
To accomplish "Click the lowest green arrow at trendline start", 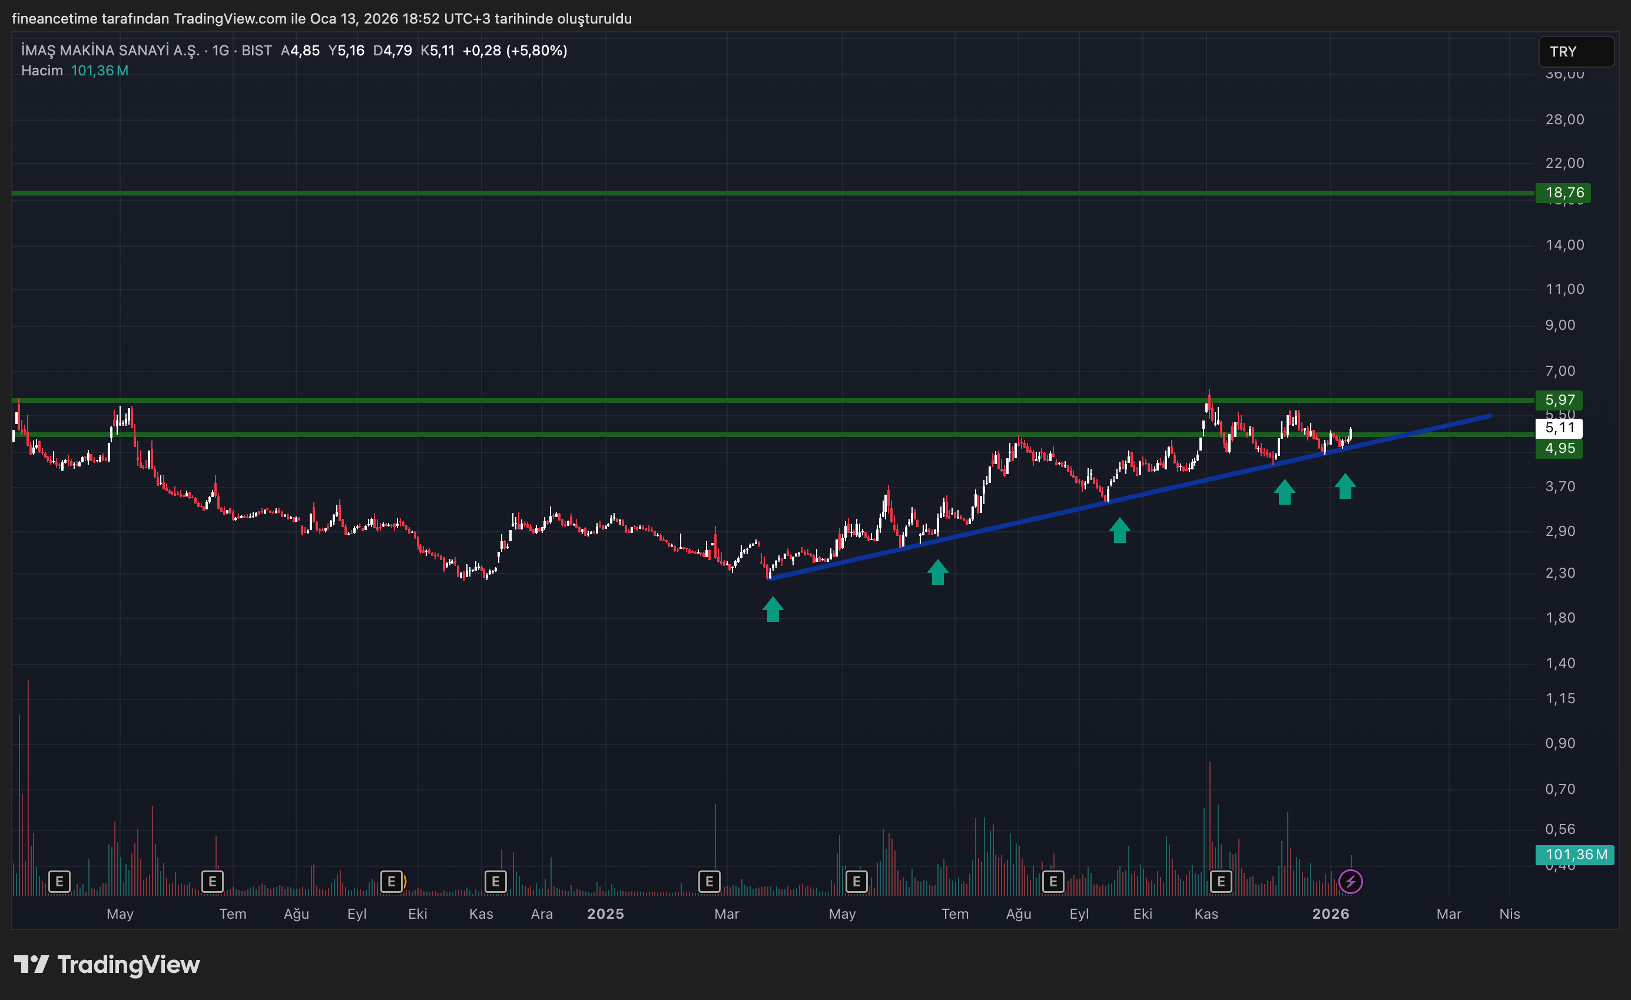I will click(773, 610).
